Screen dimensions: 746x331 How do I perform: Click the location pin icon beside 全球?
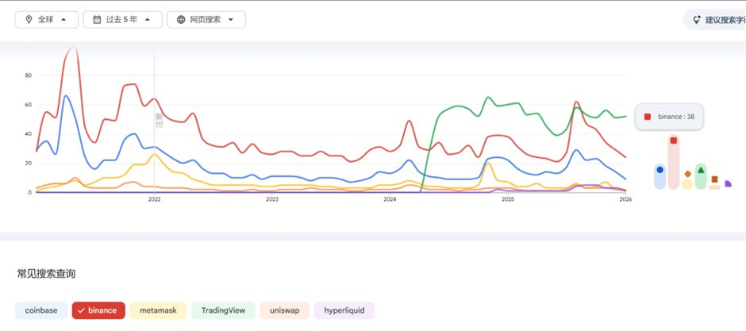(29, 19)
